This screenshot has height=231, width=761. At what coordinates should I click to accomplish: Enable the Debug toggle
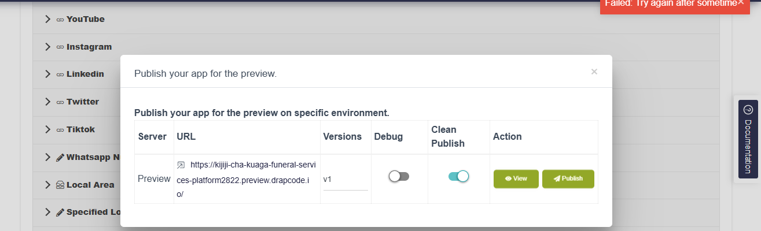click(399, 177)
